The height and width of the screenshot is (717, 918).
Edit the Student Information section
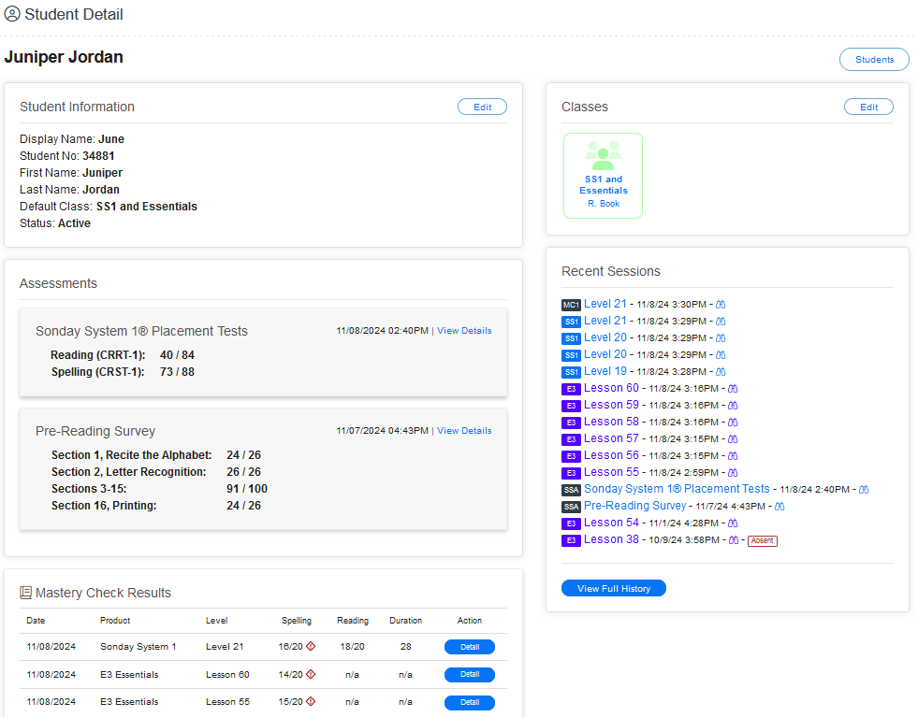(482, 108)
